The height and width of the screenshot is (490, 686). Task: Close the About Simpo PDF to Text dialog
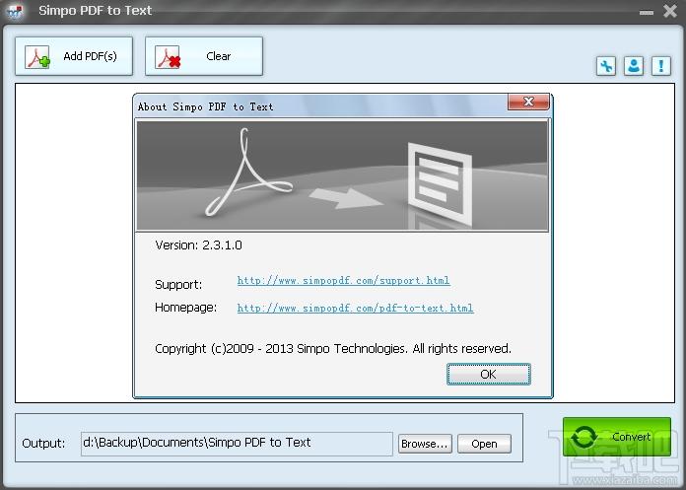click(x=528, y=102)
